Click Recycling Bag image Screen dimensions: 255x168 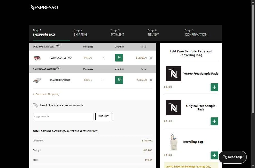pyautogui.click(x=174, y=142)
